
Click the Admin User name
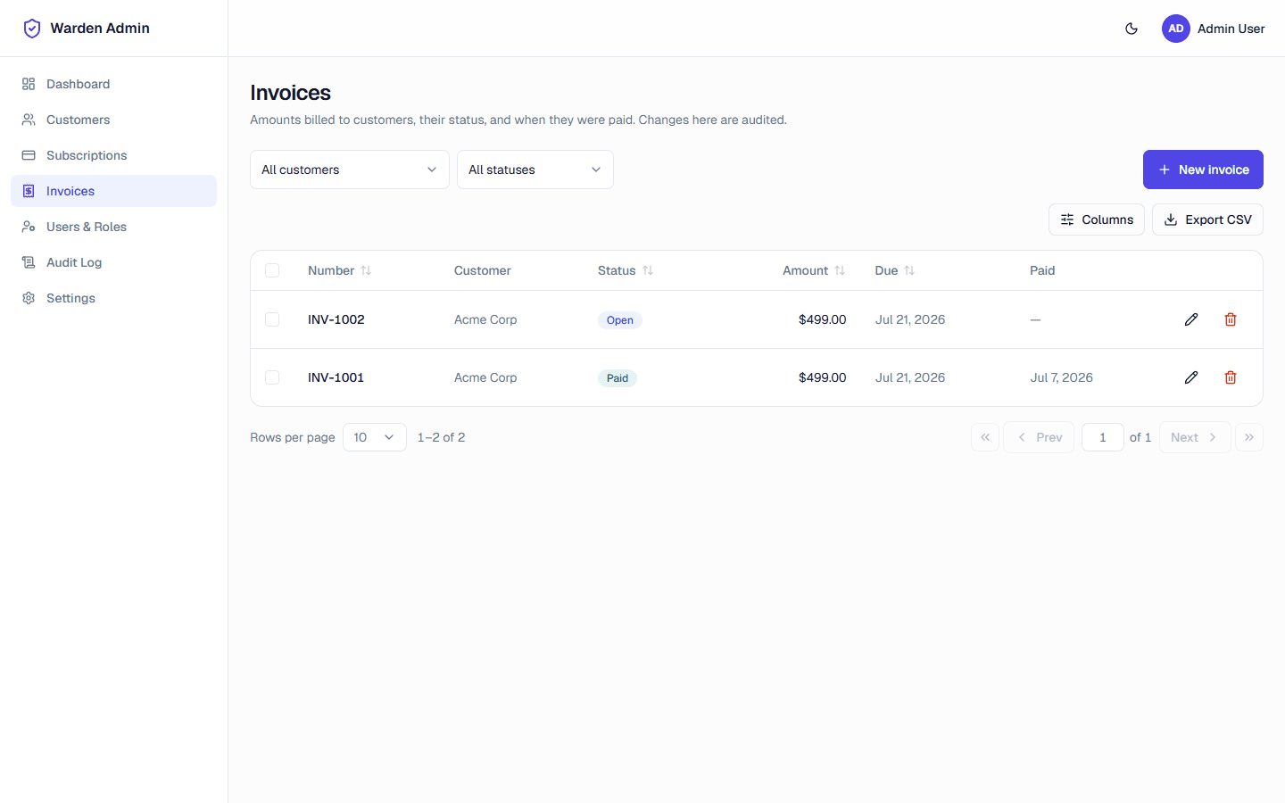point(1231,29)
